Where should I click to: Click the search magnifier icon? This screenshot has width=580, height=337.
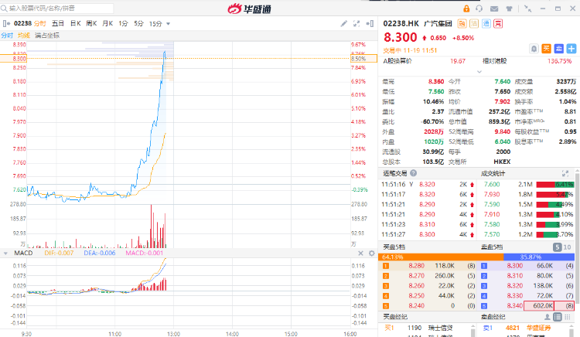coord(4,9)
